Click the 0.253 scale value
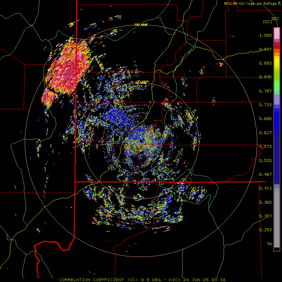 (x=265, y=230)
